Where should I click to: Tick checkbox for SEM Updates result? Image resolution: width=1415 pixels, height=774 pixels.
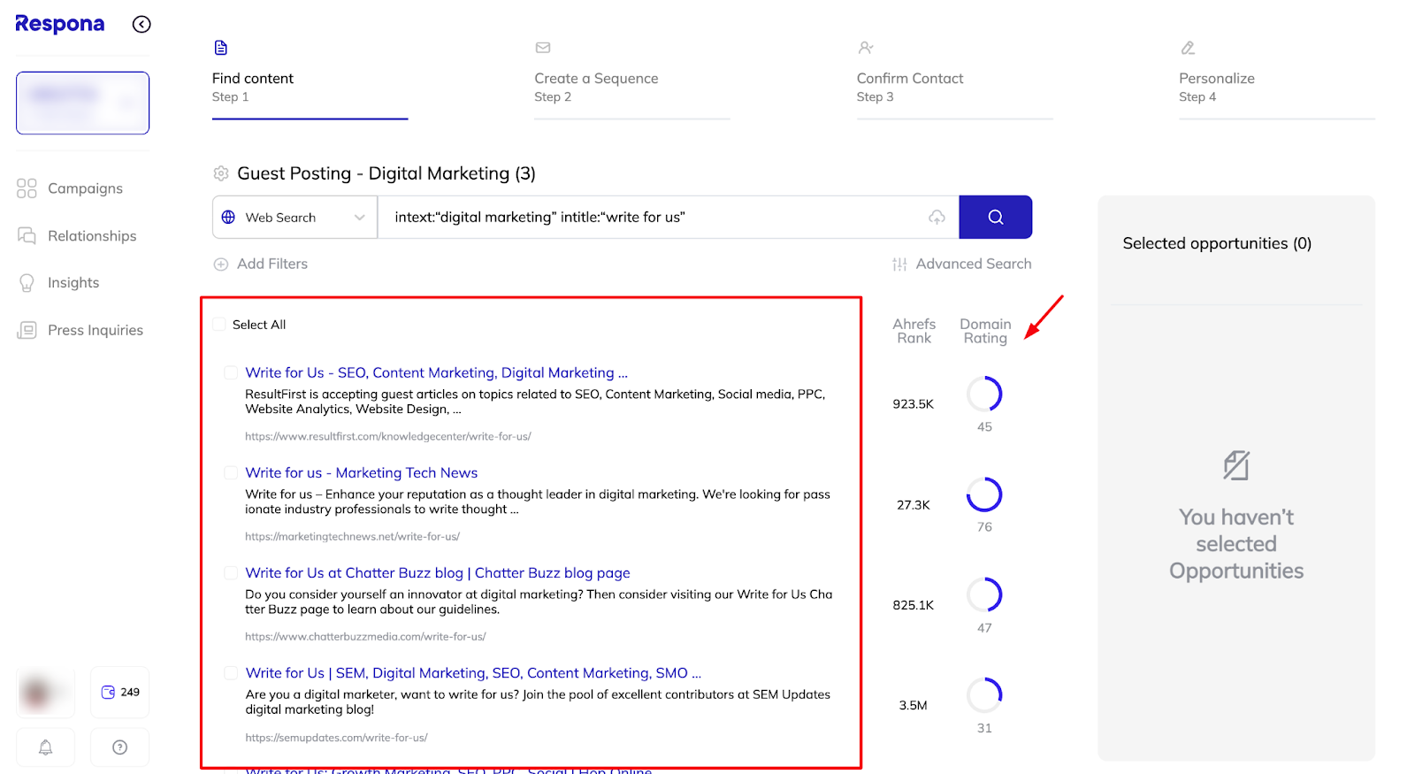(231, 673)
